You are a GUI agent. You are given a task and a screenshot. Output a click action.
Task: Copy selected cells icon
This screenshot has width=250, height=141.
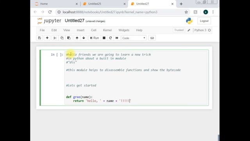(x=62, y=38)
